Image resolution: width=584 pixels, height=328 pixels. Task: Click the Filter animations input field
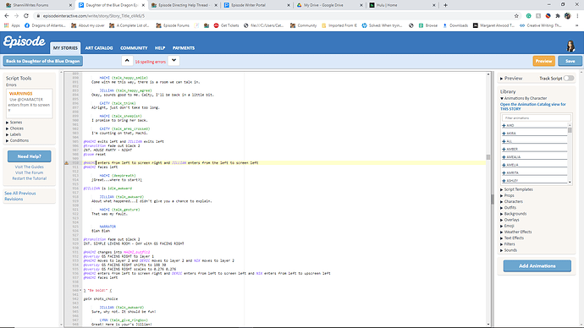click(x=537, y=118)
